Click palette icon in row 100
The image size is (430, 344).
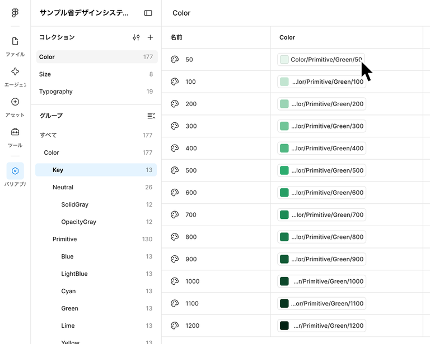175,82
